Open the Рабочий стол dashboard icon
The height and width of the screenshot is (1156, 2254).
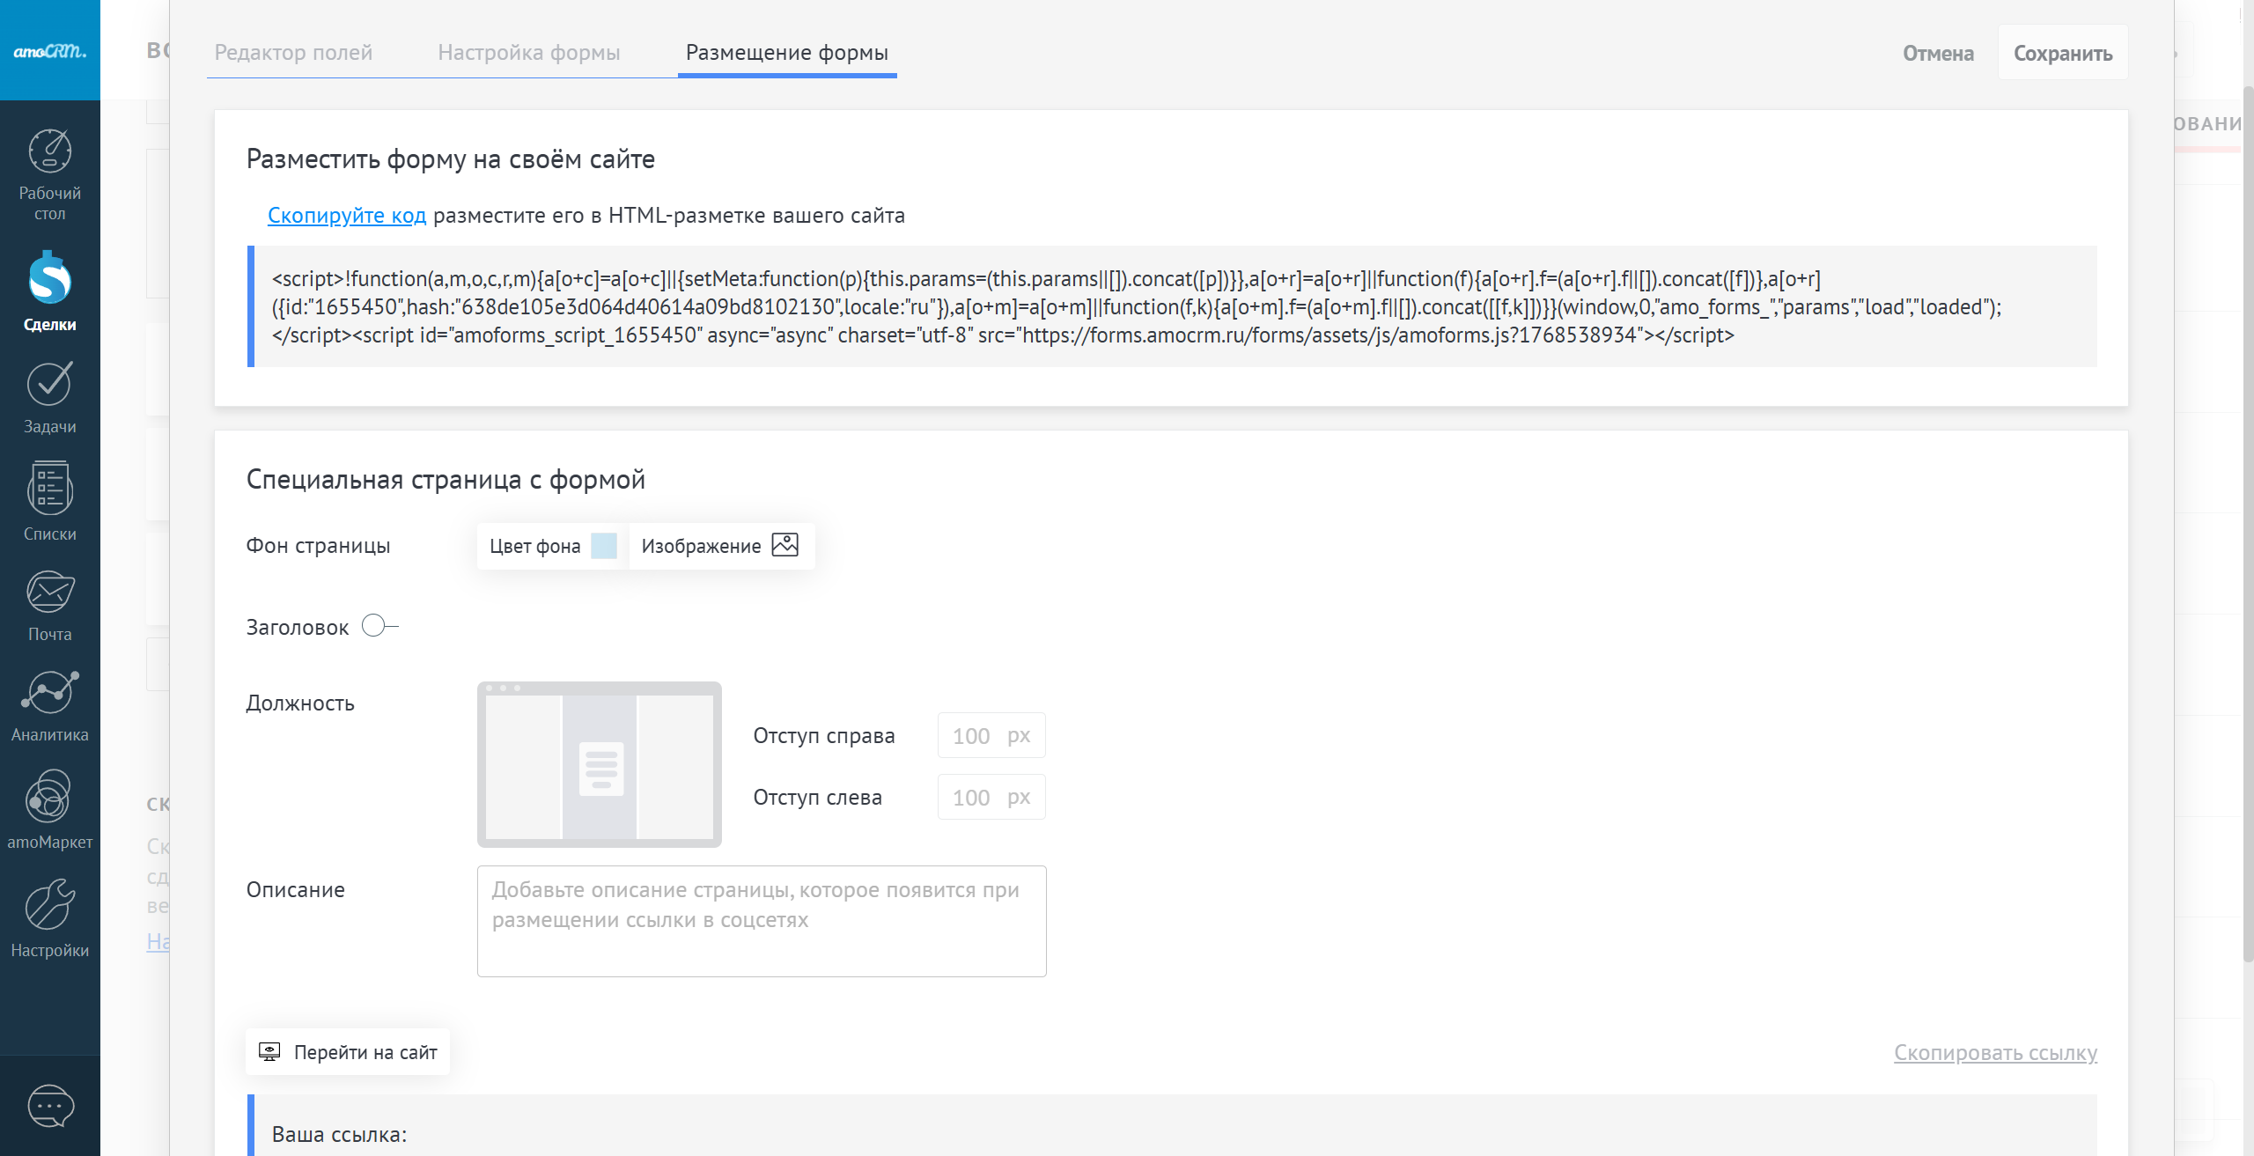(x=49, y=152)
